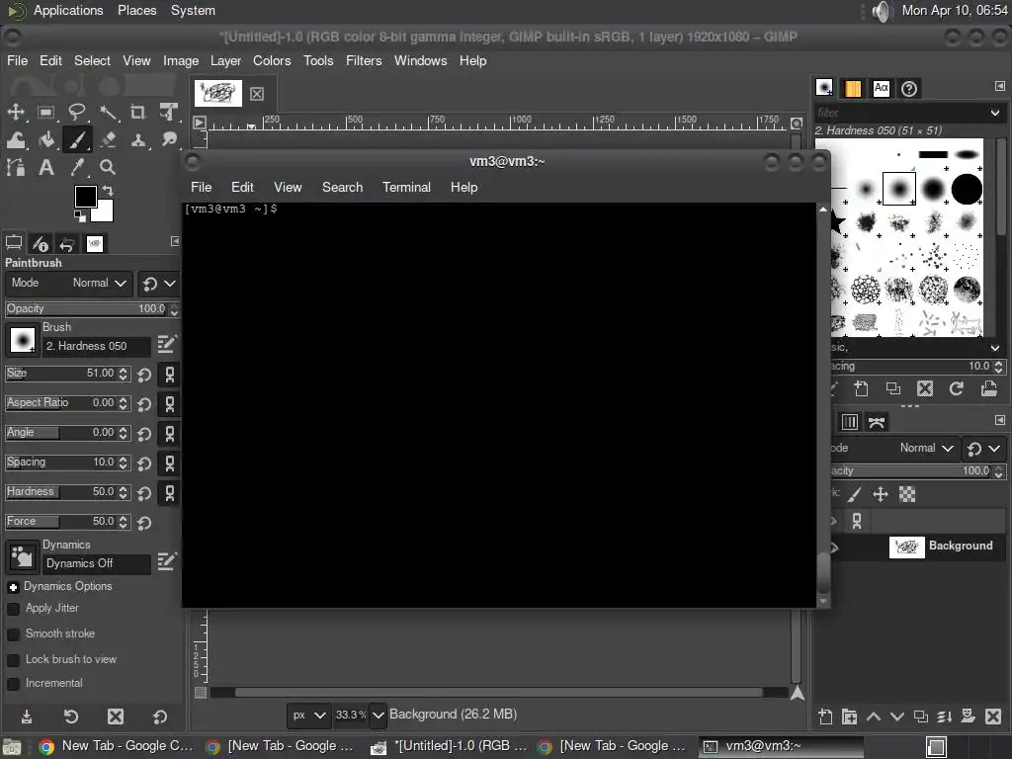Select the Bucket Fill tool
Screen dimensions: 1012x759
pyautogui.click(x=45, y=139)
